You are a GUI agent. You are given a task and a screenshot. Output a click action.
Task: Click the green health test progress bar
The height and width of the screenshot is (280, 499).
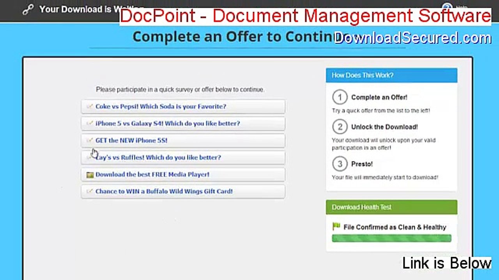pyautogui.click(x=391, y=238)
